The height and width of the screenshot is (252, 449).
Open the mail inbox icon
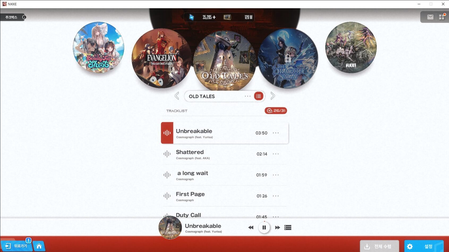coord(430,17)
